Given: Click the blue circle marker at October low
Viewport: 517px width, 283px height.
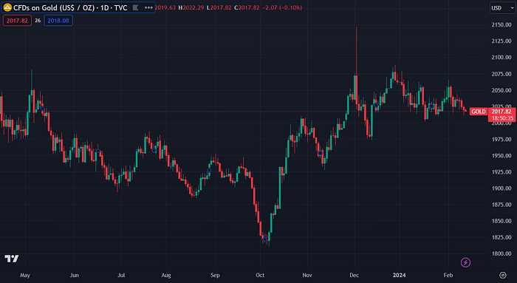Looking at the screenshot, I should pos(264,239).
